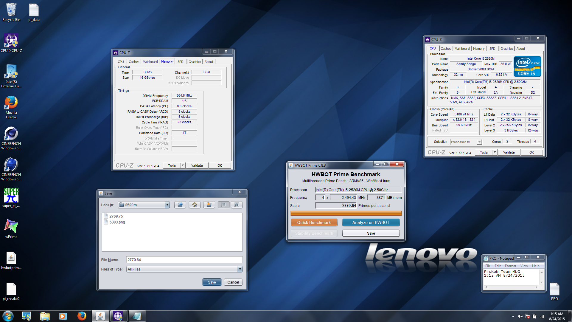Click the HWBOT benchmark progress bar

tap(346, 213)
